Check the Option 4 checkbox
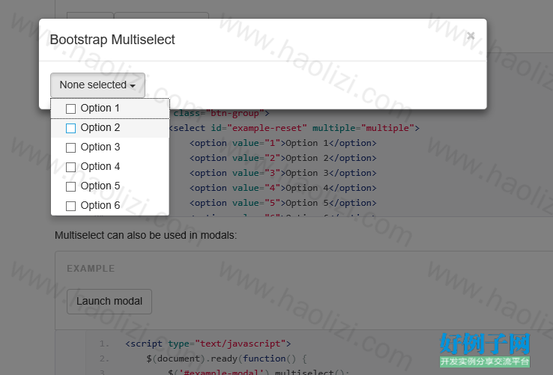553x375 pixels. click(71, 167)
